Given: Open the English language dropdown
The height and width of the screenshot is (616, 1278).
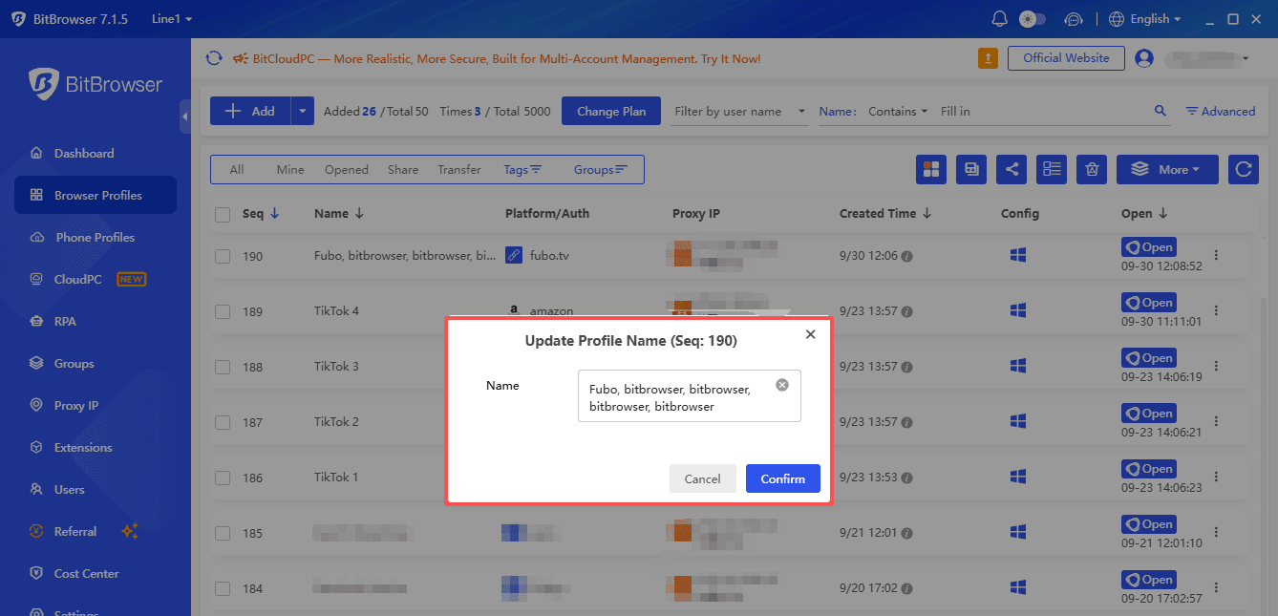Looking at the screenshot, I should (x=1145, y=19).
